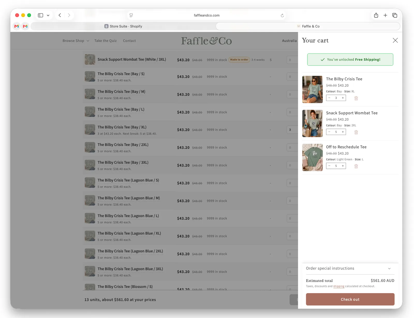Open the Australia country selector

pyautogui.click(x=289, y=41)
